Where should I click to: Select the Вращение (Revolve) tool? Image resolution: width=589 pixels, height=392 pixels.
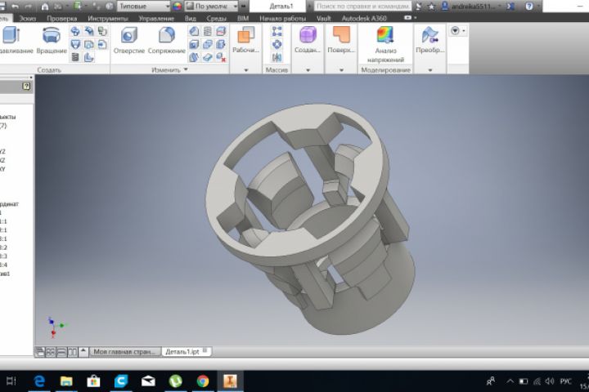click(x=52, y=41)
